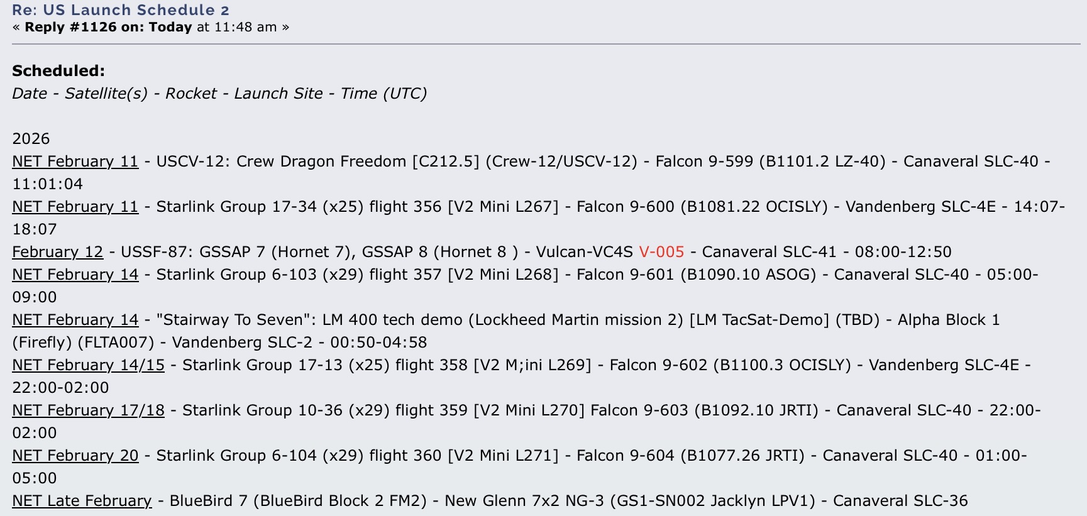Image resolution: width=1087 pixels, height=516 pixels.
Task: Click NET February 14 date for Stairway To Seven
Action: coord(75,320)
